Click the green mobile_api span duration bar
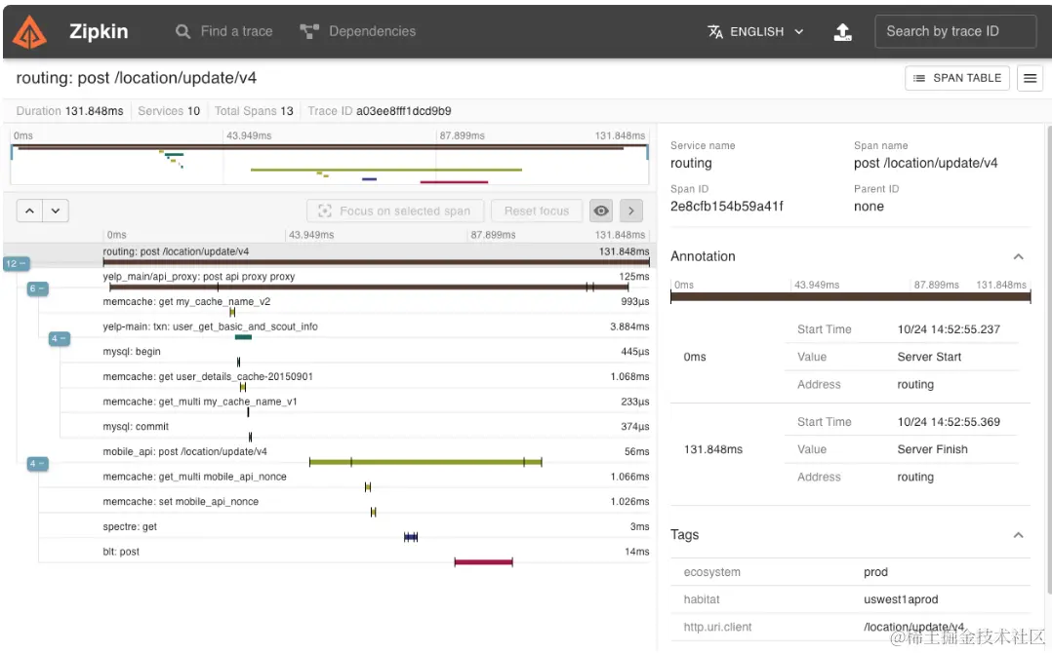 click(425, 462)
